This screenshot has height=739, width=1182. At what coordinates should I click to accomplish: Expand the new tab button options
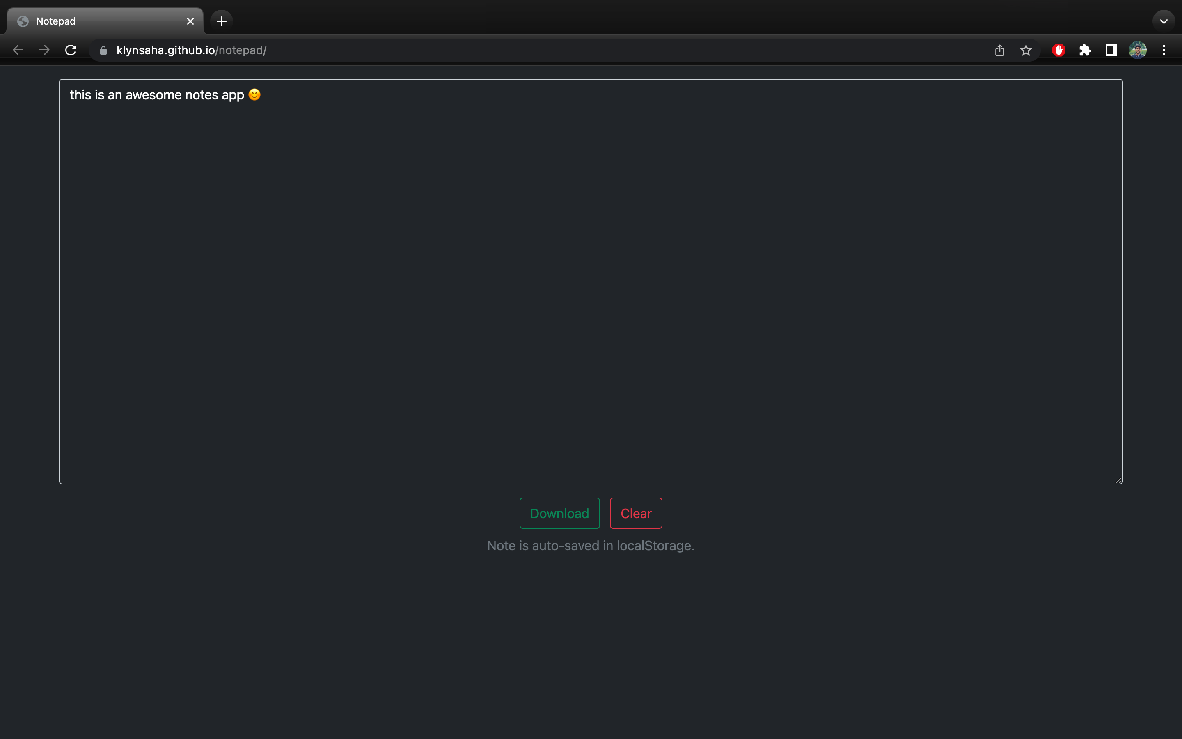(x=221, y=21)
